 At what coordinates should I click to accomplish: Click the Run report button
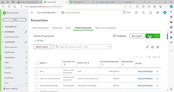click(x=137, y=36)
